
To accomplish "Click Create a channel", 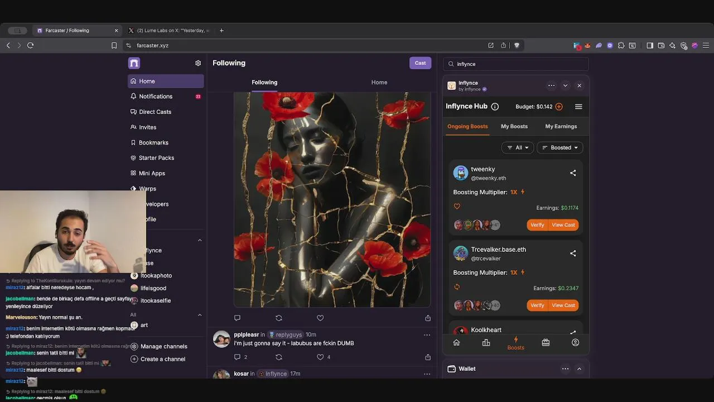I will coord(158,359).
